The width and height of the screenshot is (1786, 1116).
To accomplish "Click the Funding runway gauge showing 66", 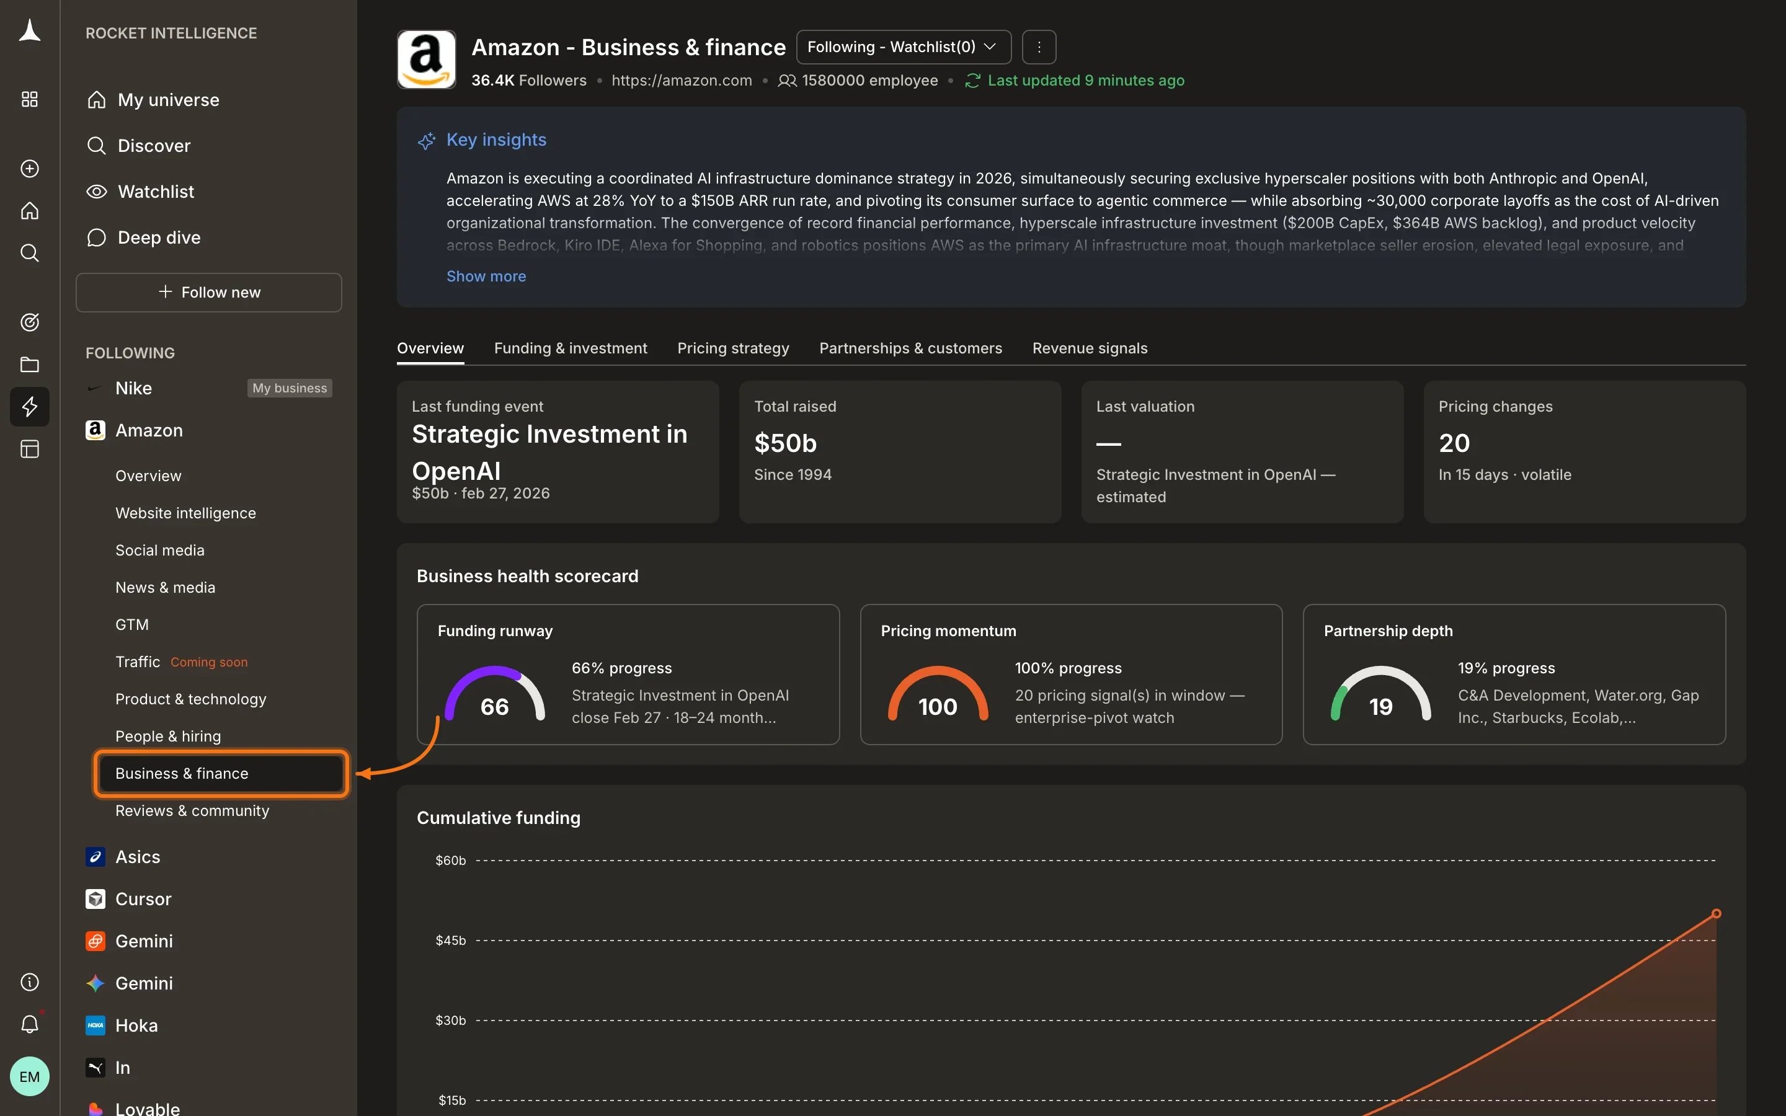I will [x=494, y=694].
